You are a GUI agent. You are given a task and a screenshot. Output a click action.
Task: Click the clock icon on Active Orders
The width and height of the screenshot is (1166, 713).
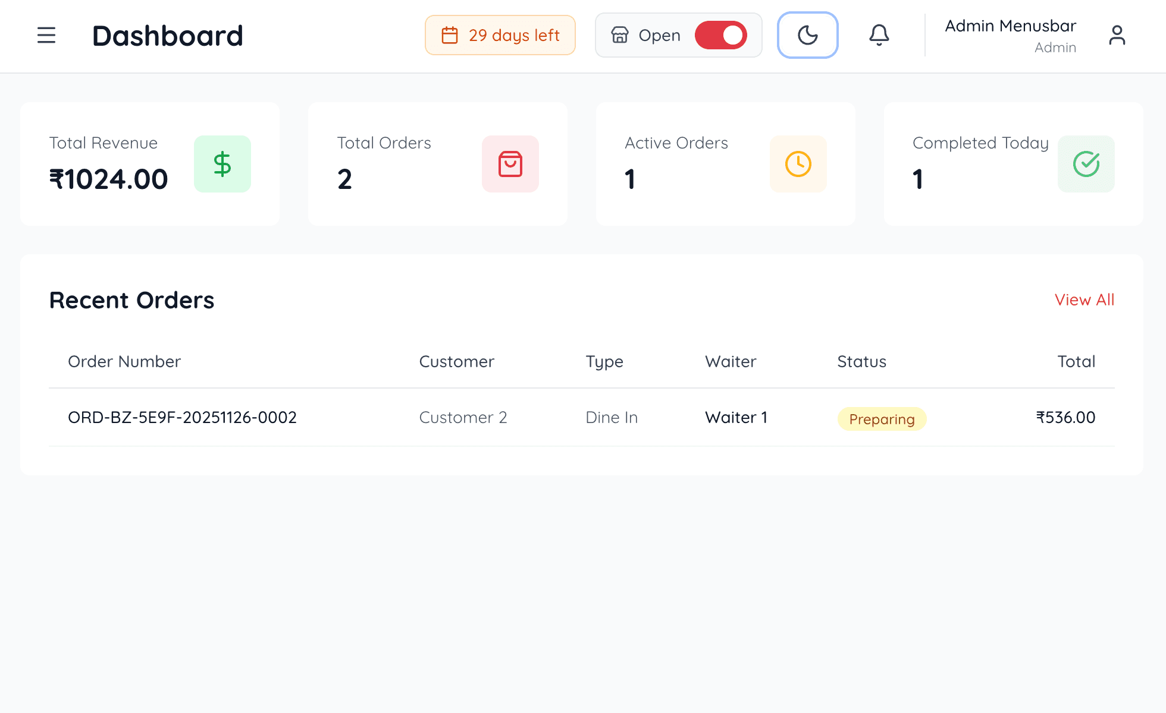click(798, 164)
